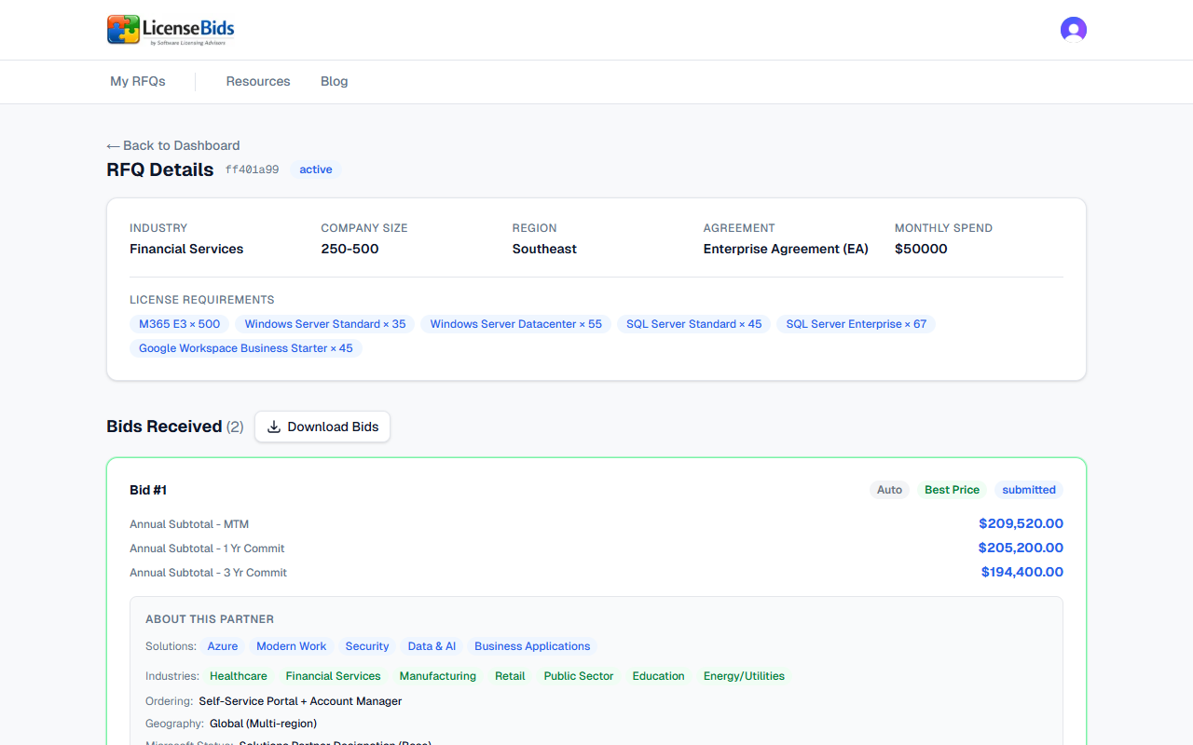The image size is (1193, 745).
Task: Click the M365 E3 × 500 tag
Action: [x=180, y=324]
